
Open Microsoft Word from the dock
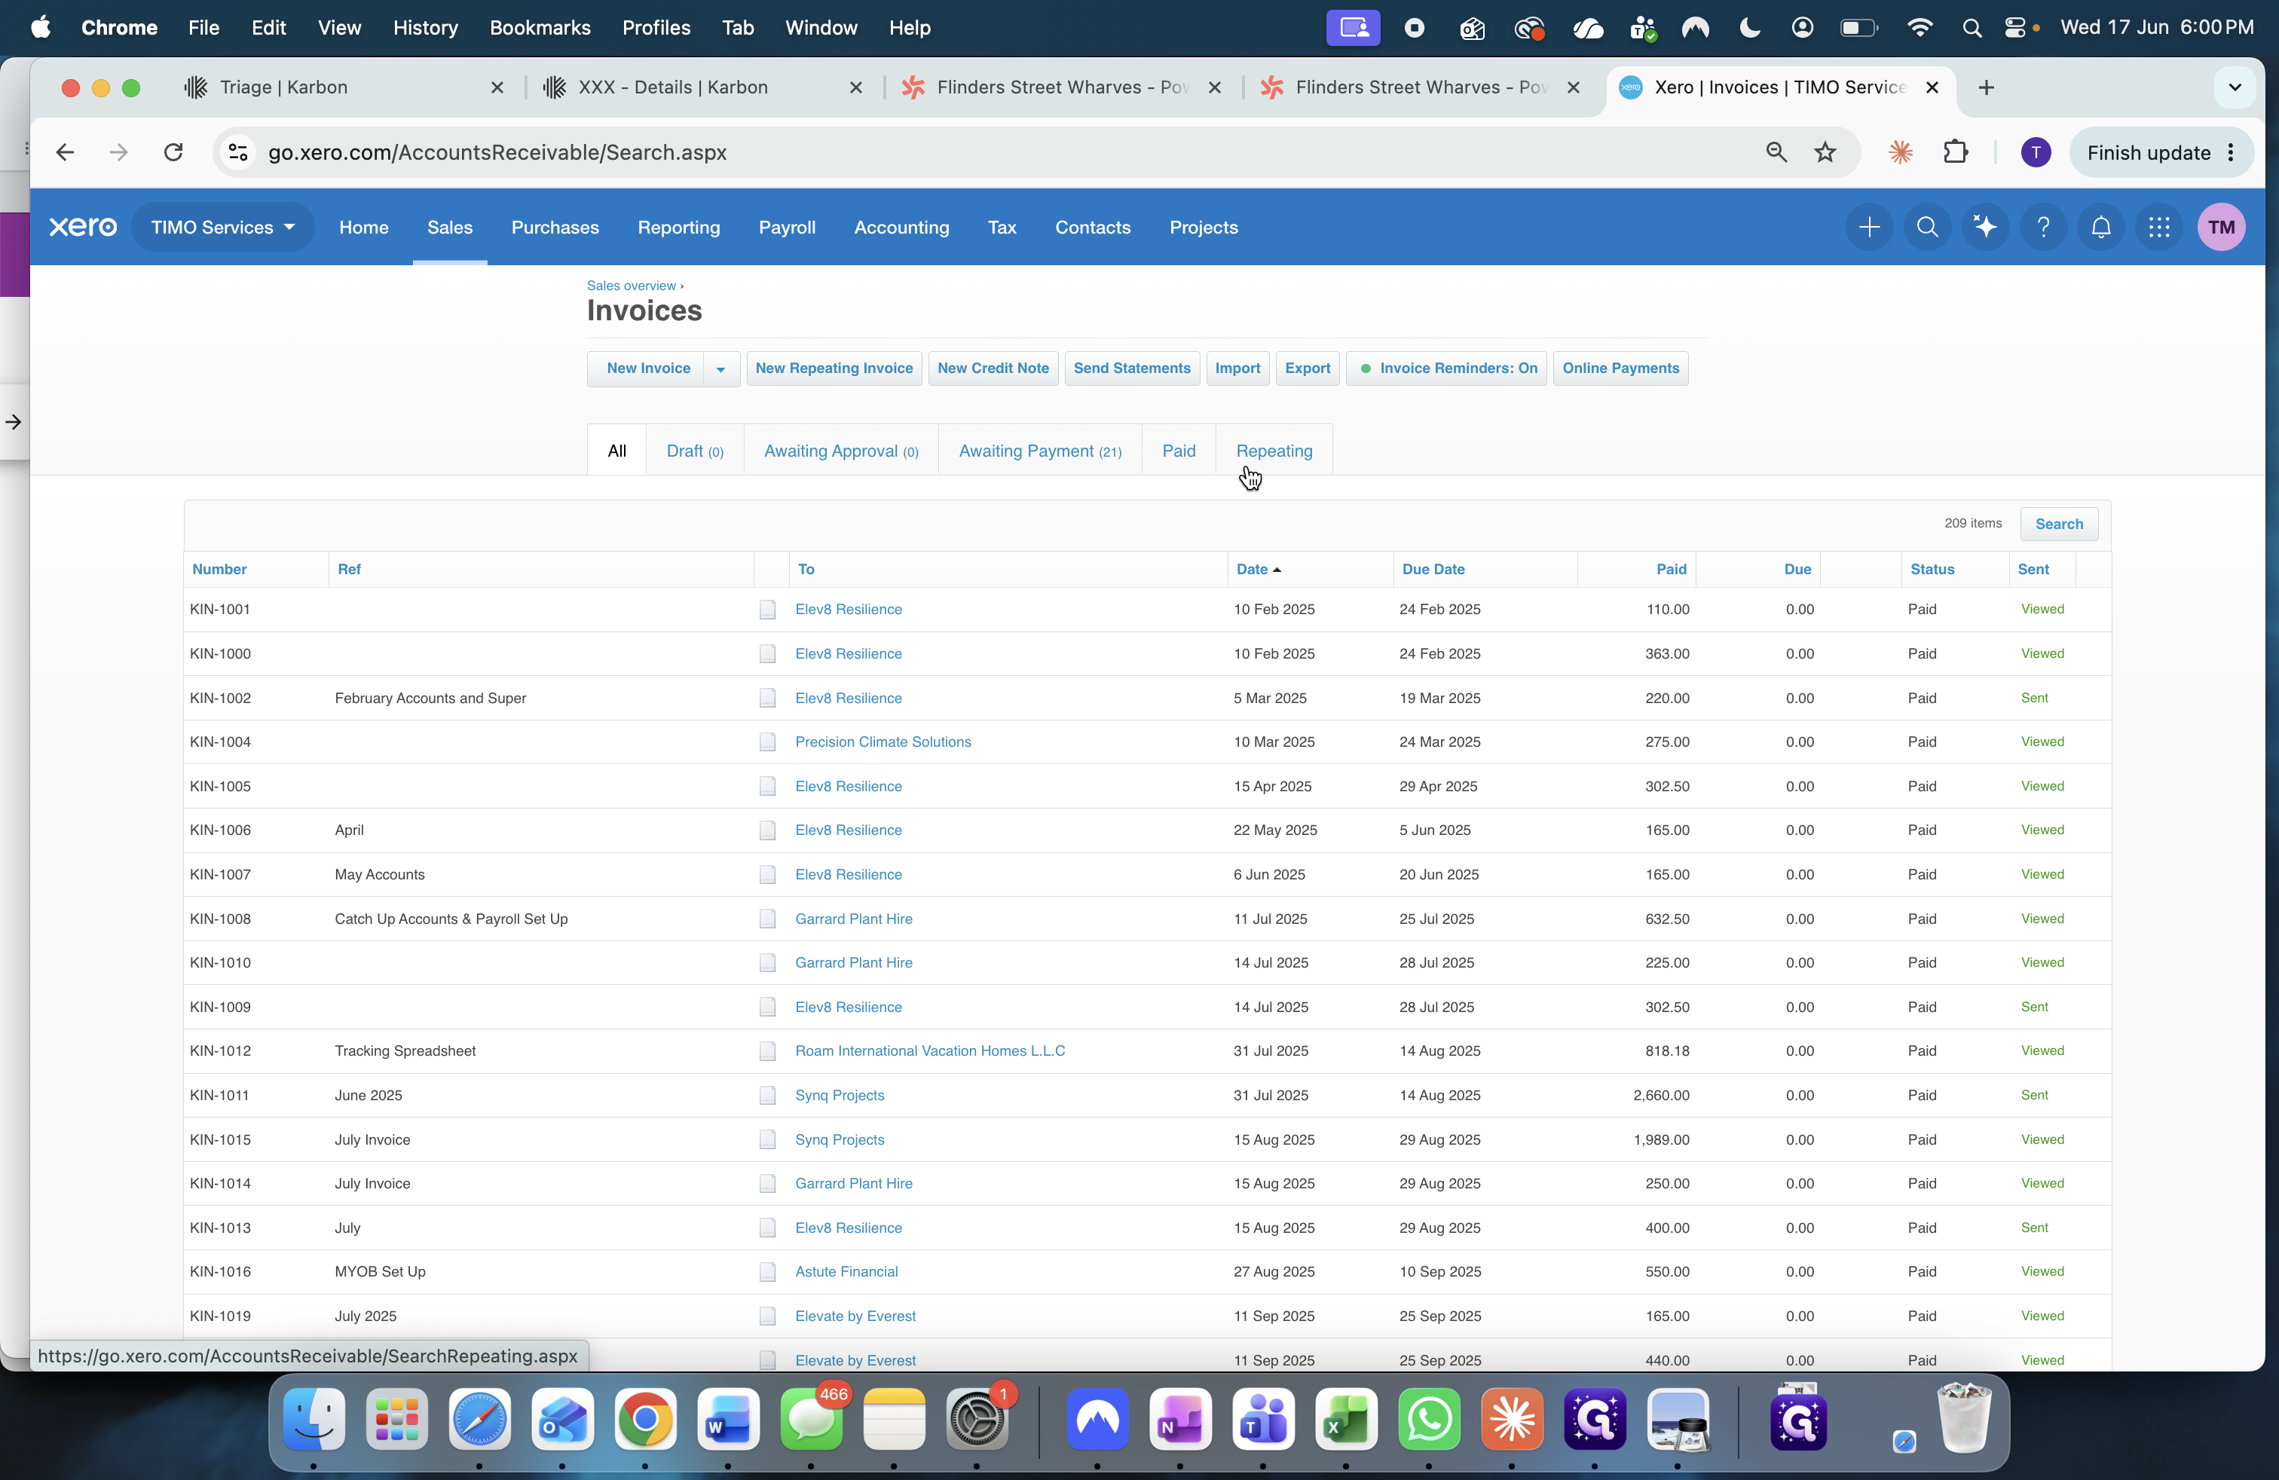[x=728, y=1419]
